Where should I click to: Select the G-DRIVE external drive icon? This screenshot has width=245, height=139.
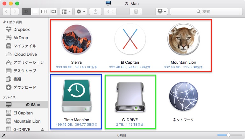[x=130, y=97]
